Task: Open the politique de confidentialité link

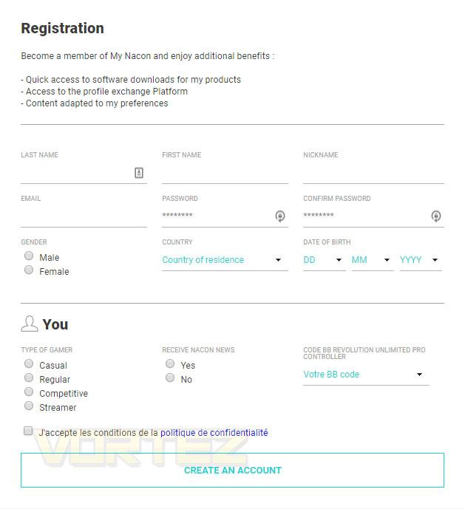Action: point(214,433)
